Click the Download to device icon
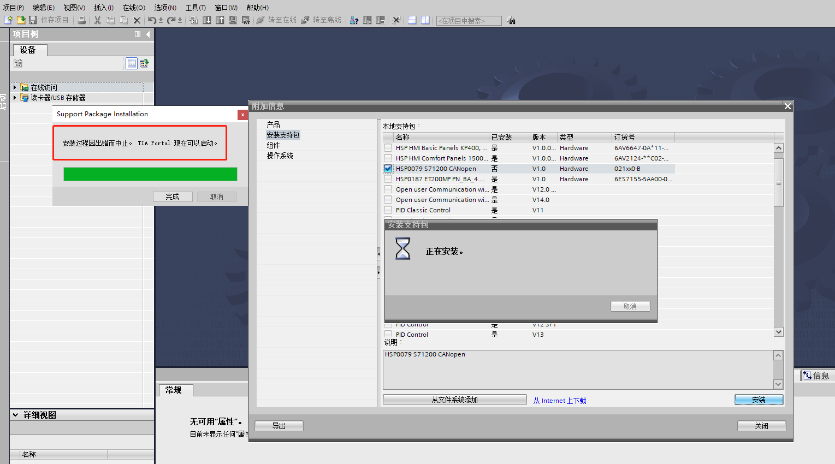Screen dimensions: 835x464 207,20
